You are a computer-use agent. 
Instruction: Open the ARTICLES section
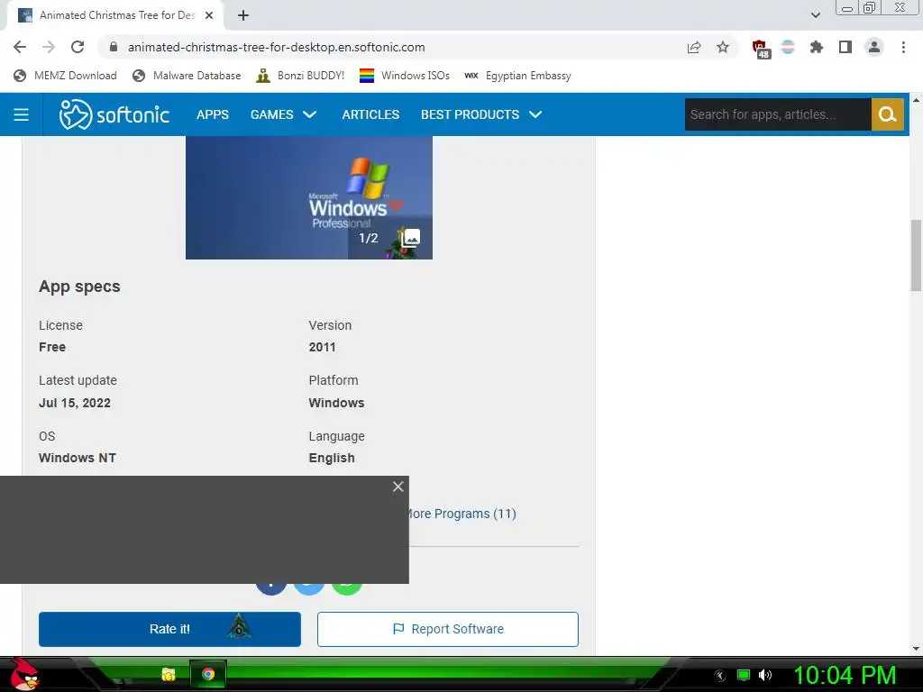coord(370,114)
